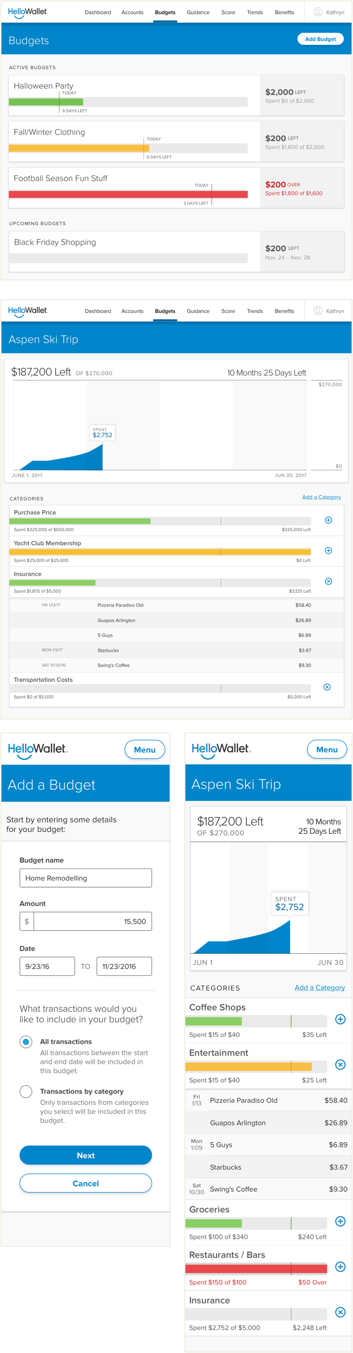
Task: Expand the Coffee Shops category plus icon
Action: click(x=340, y=1019)
